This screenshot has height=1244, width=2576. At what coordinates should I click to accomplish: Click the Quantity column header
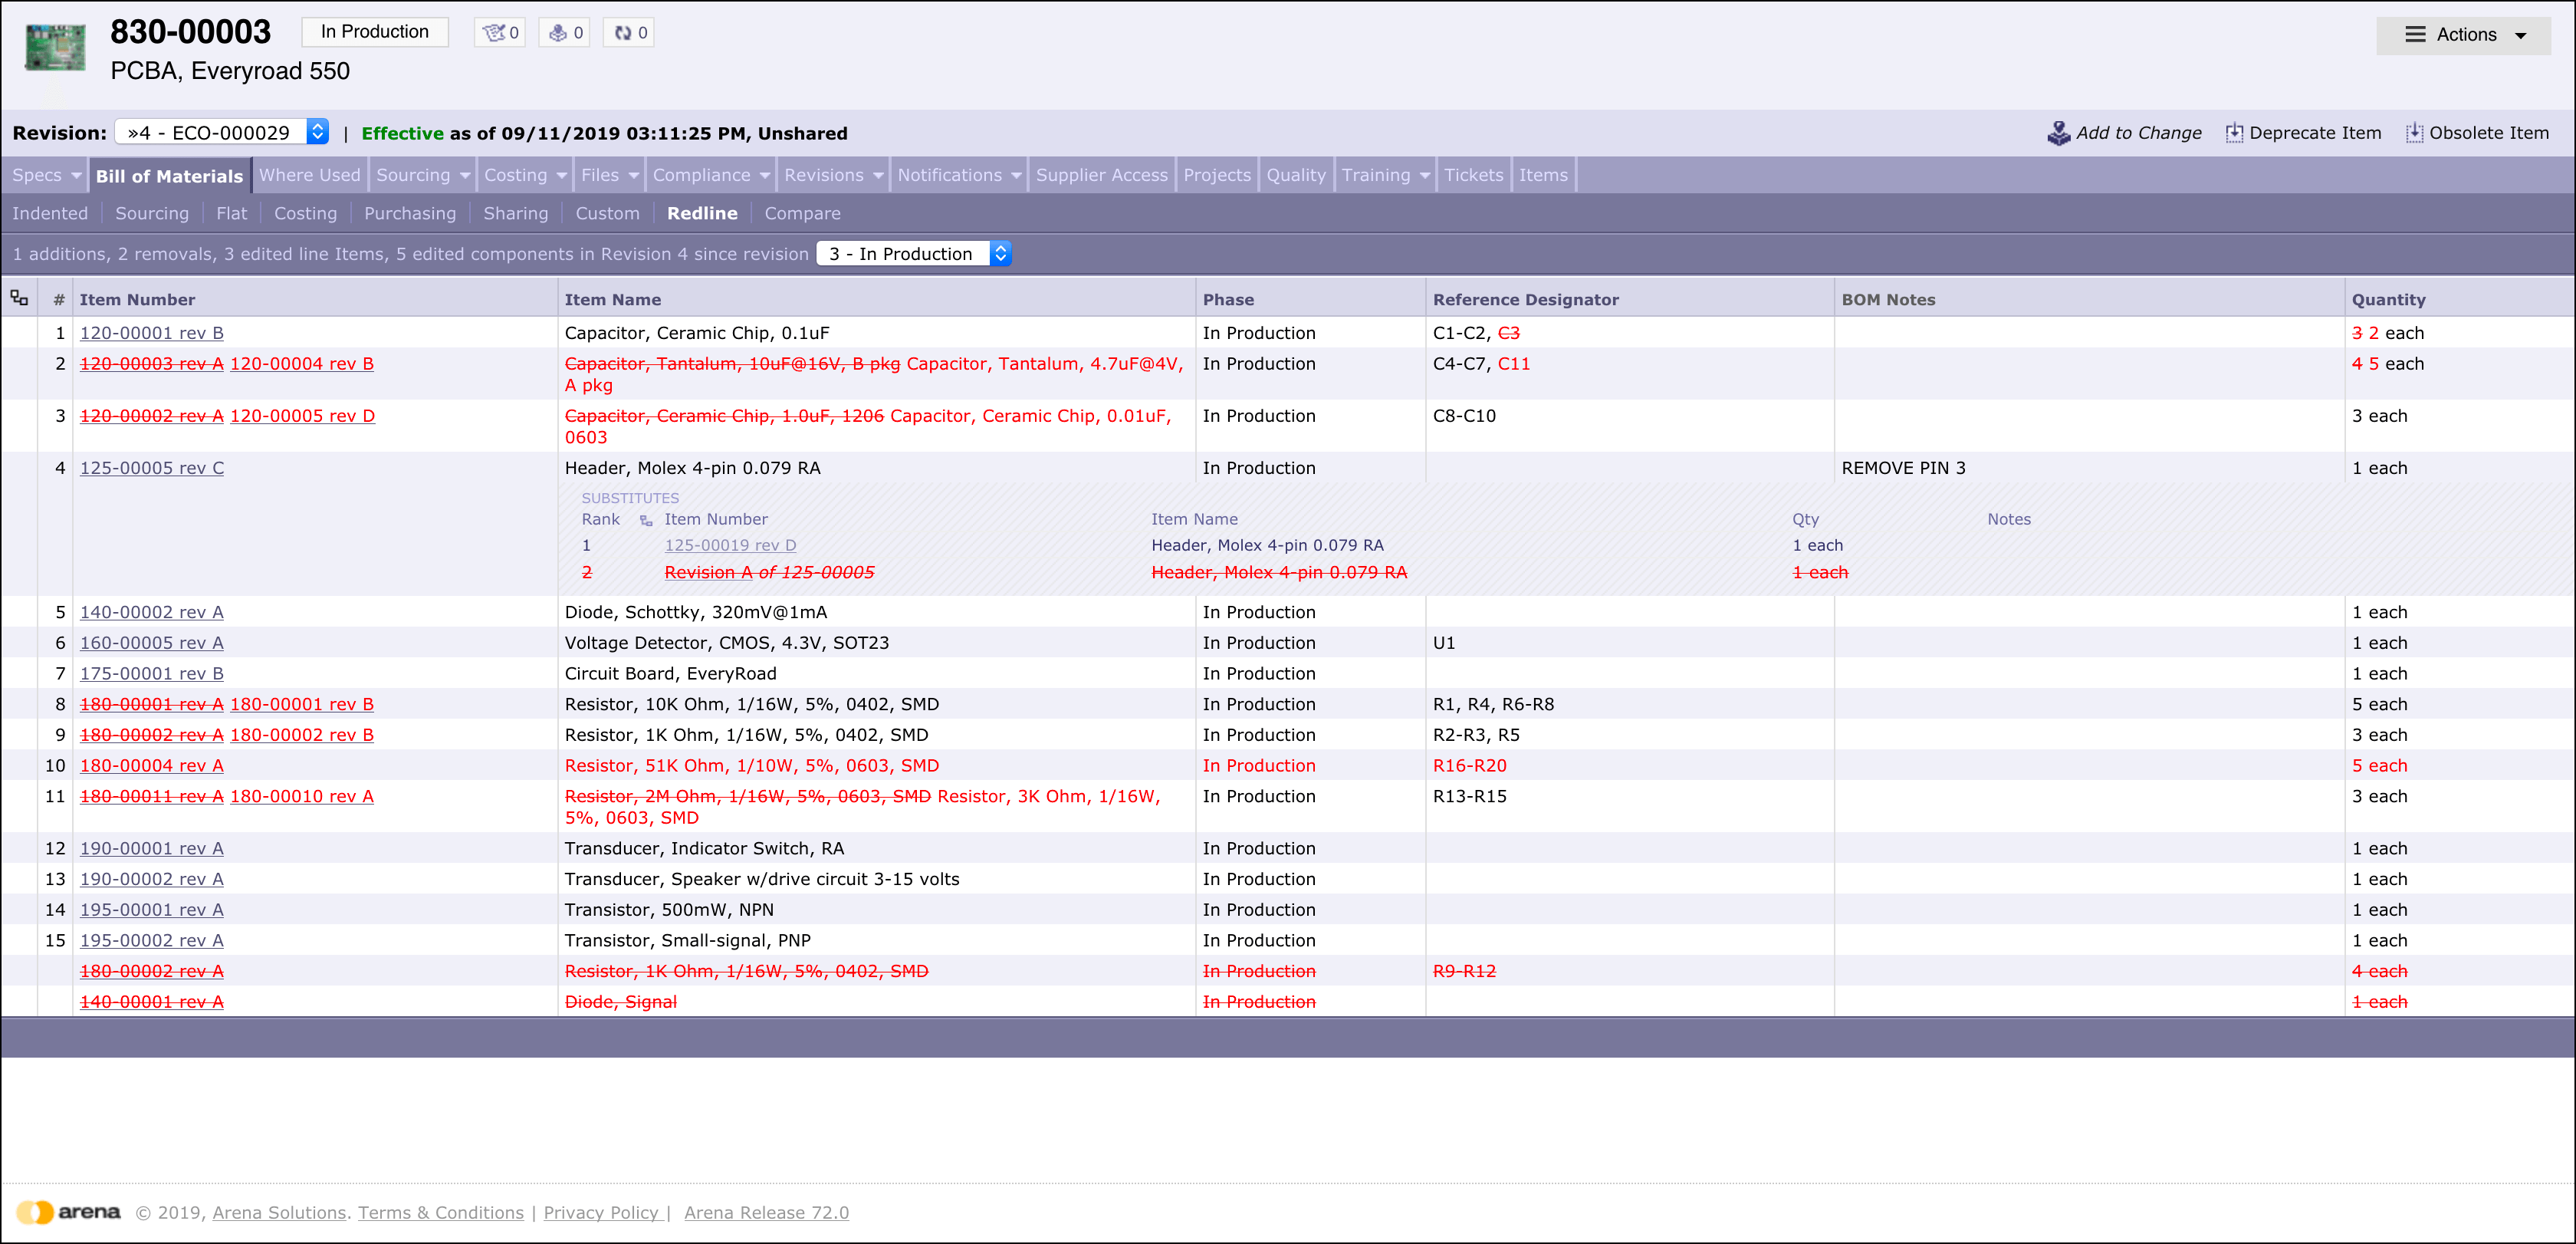coord(2388,299)
